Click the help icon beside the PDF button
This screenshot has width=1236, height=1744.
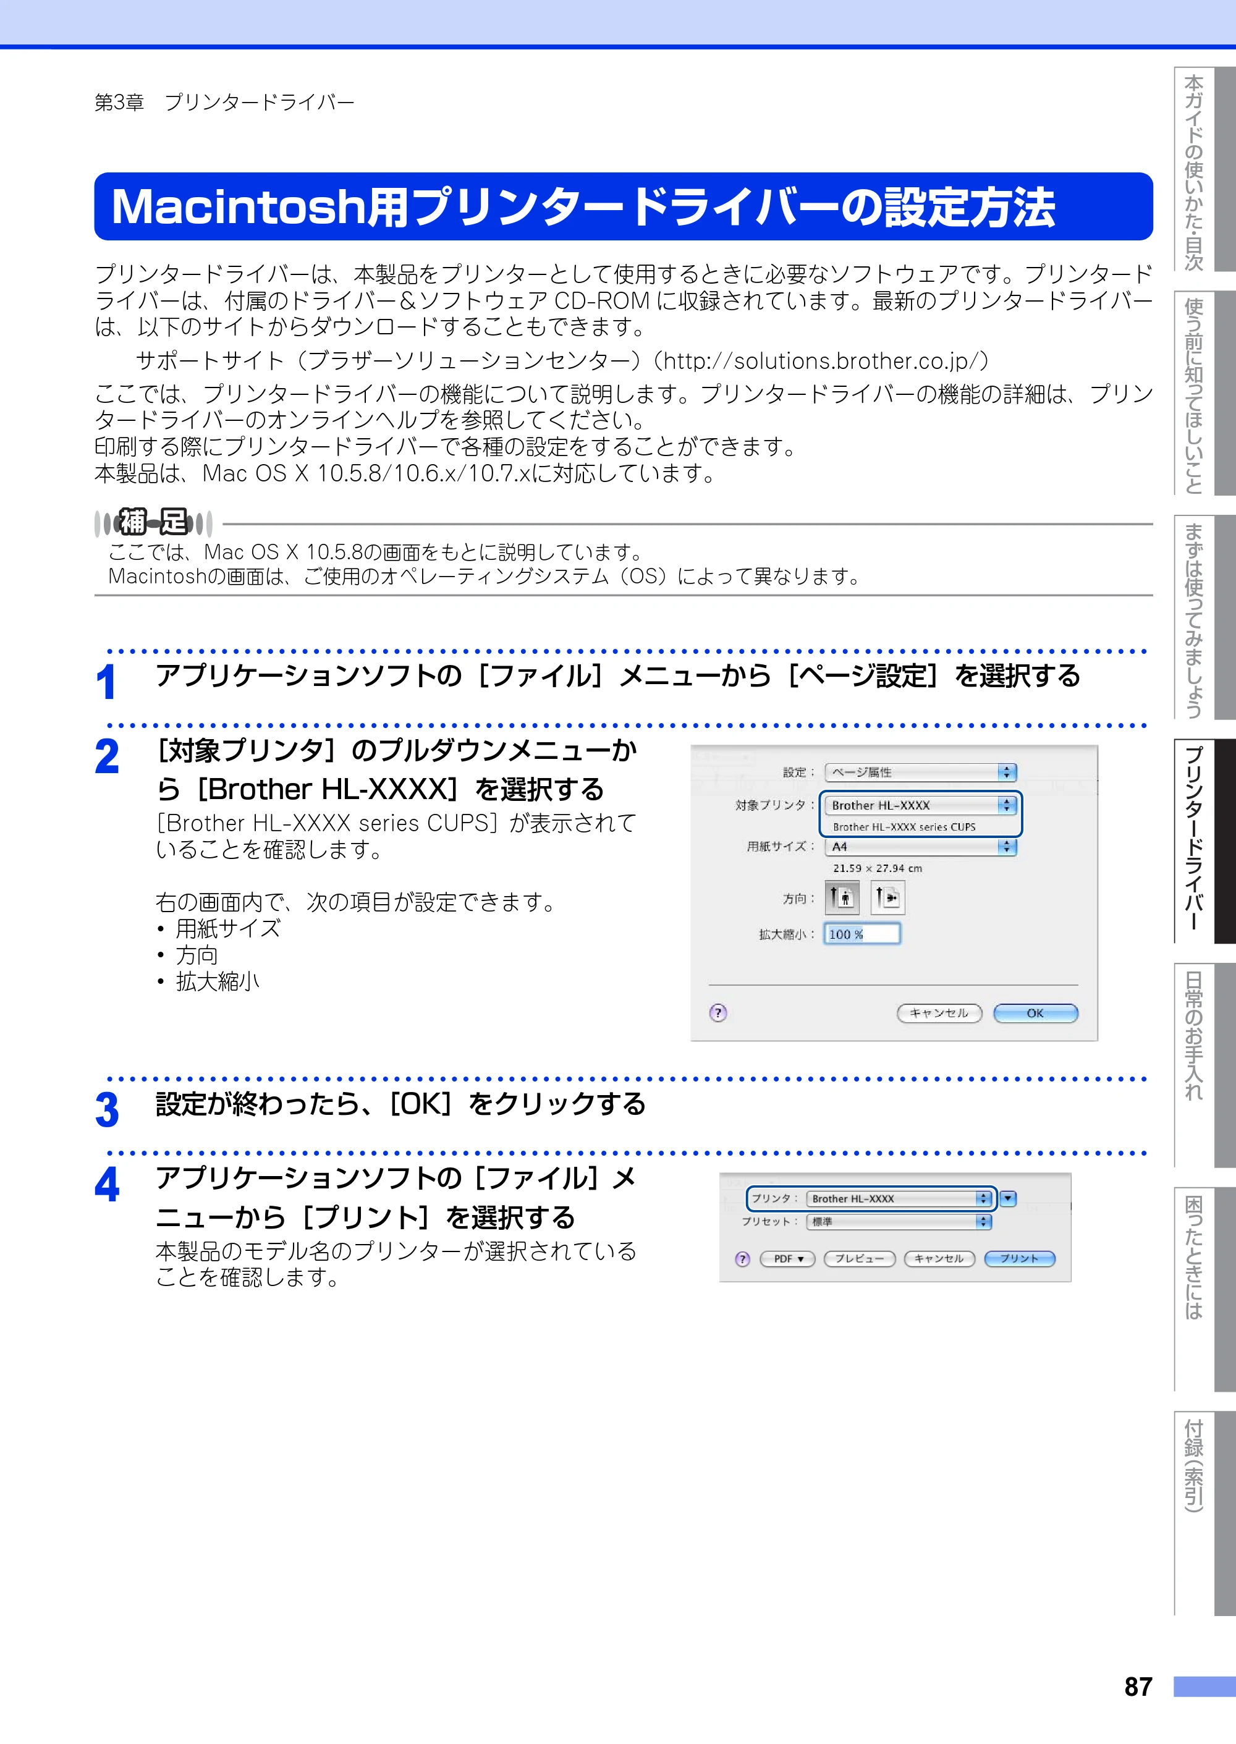pos(743,1258)
